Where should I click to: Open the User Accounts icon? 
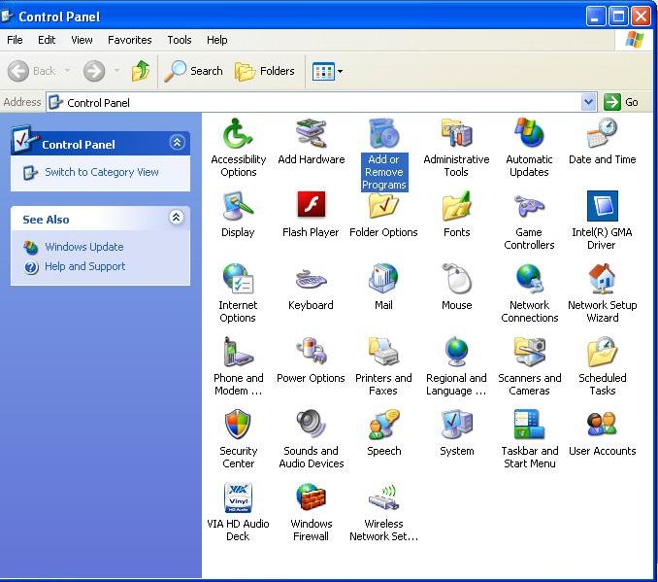click(x=602, y=426)
